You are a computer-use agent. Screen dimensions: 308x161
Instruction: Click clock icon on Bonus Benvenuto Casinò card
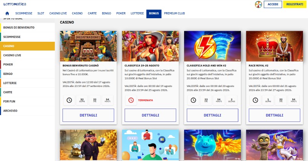click(69, 100)
